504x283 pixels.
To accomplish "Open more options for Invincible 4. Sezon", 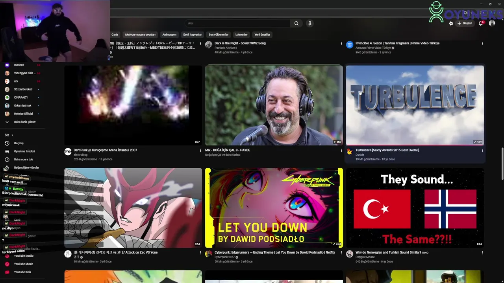I will [482, 44].
